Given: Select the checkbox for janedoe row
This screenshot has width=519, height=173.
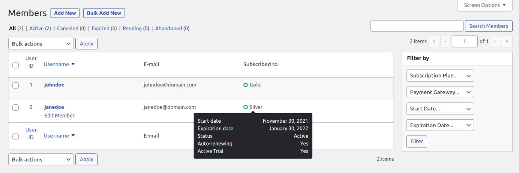Looking at the screenshot, I should coord(16,107).
